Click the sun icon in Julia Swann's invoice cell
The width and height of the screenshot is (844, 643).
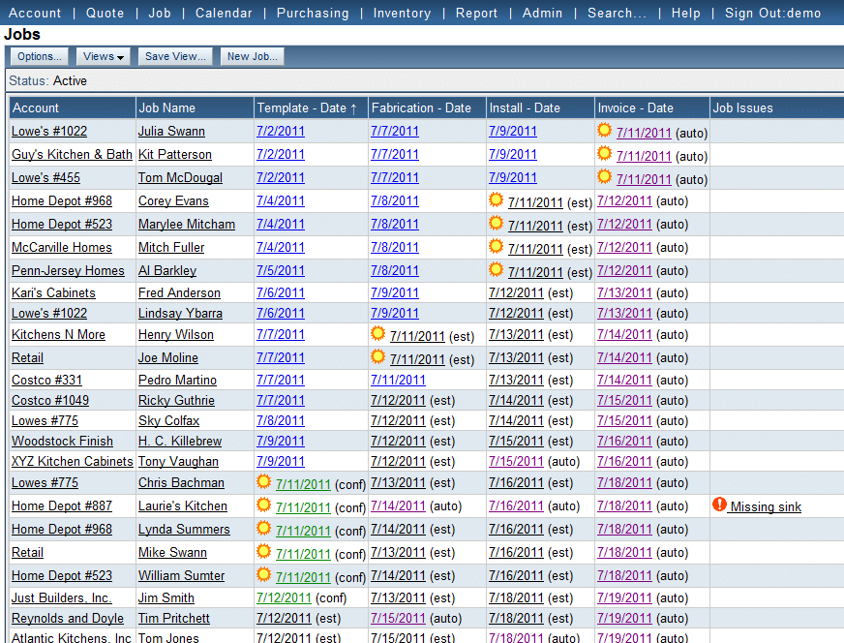click(x=605, y=130)
